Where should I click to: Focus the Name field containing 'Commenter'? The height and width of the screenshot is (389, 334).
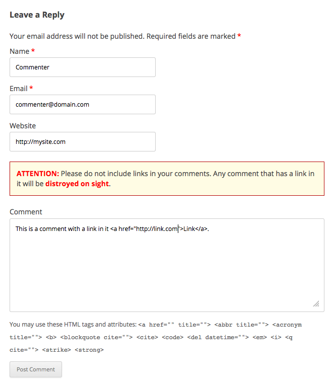click(x=83, y=67)
